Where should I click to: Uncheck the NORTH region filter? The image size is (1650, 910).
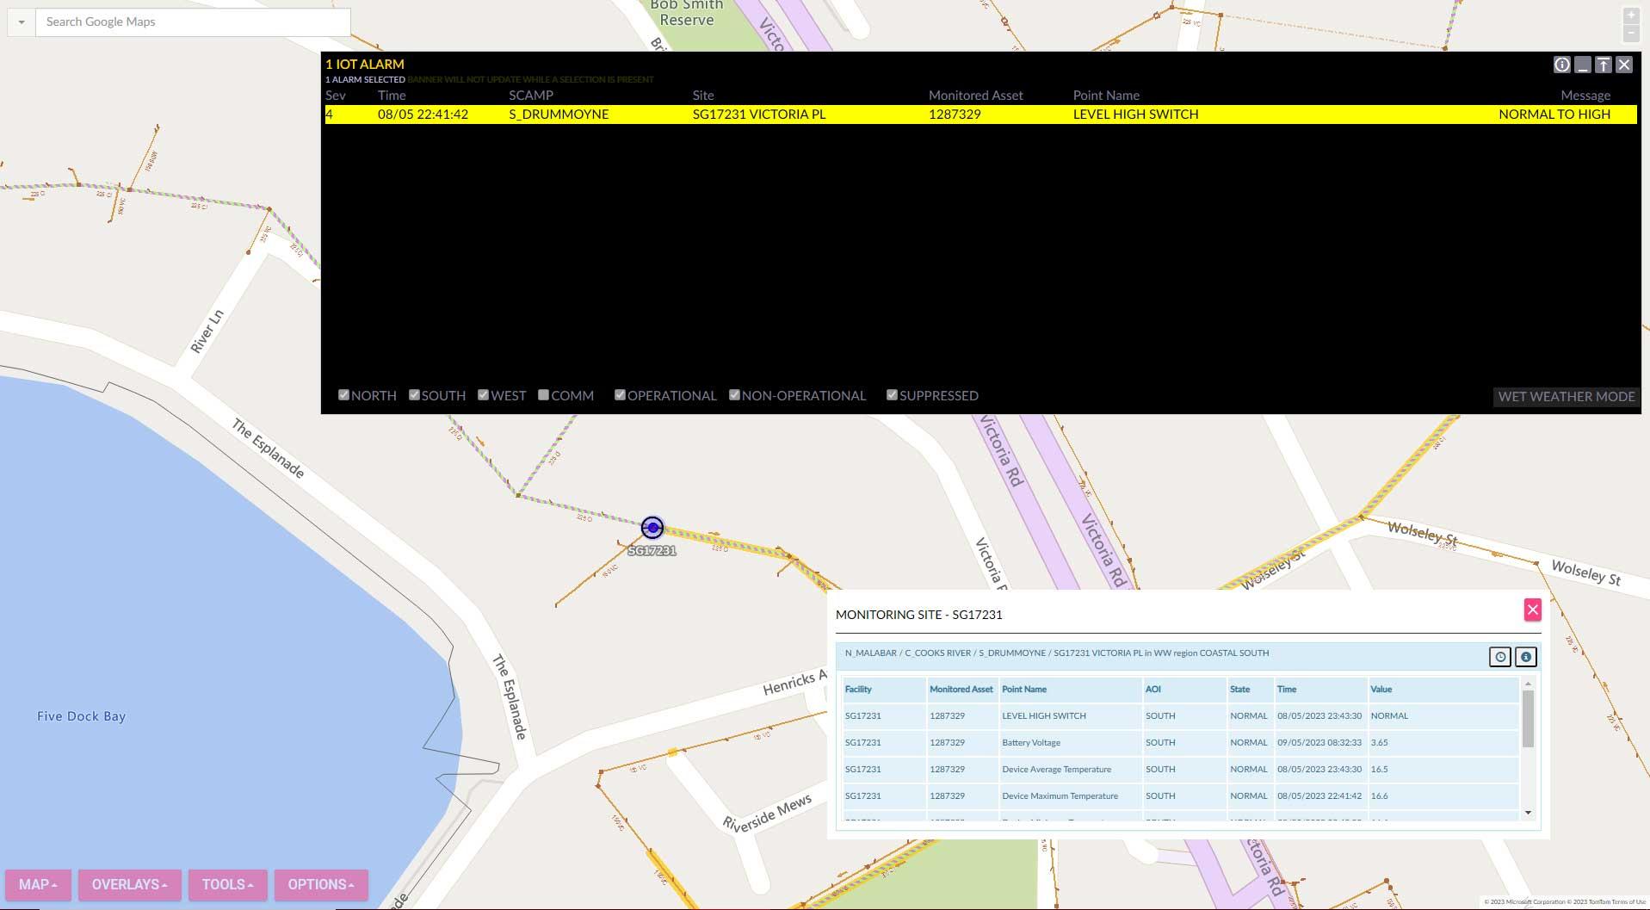pos(343,394)
